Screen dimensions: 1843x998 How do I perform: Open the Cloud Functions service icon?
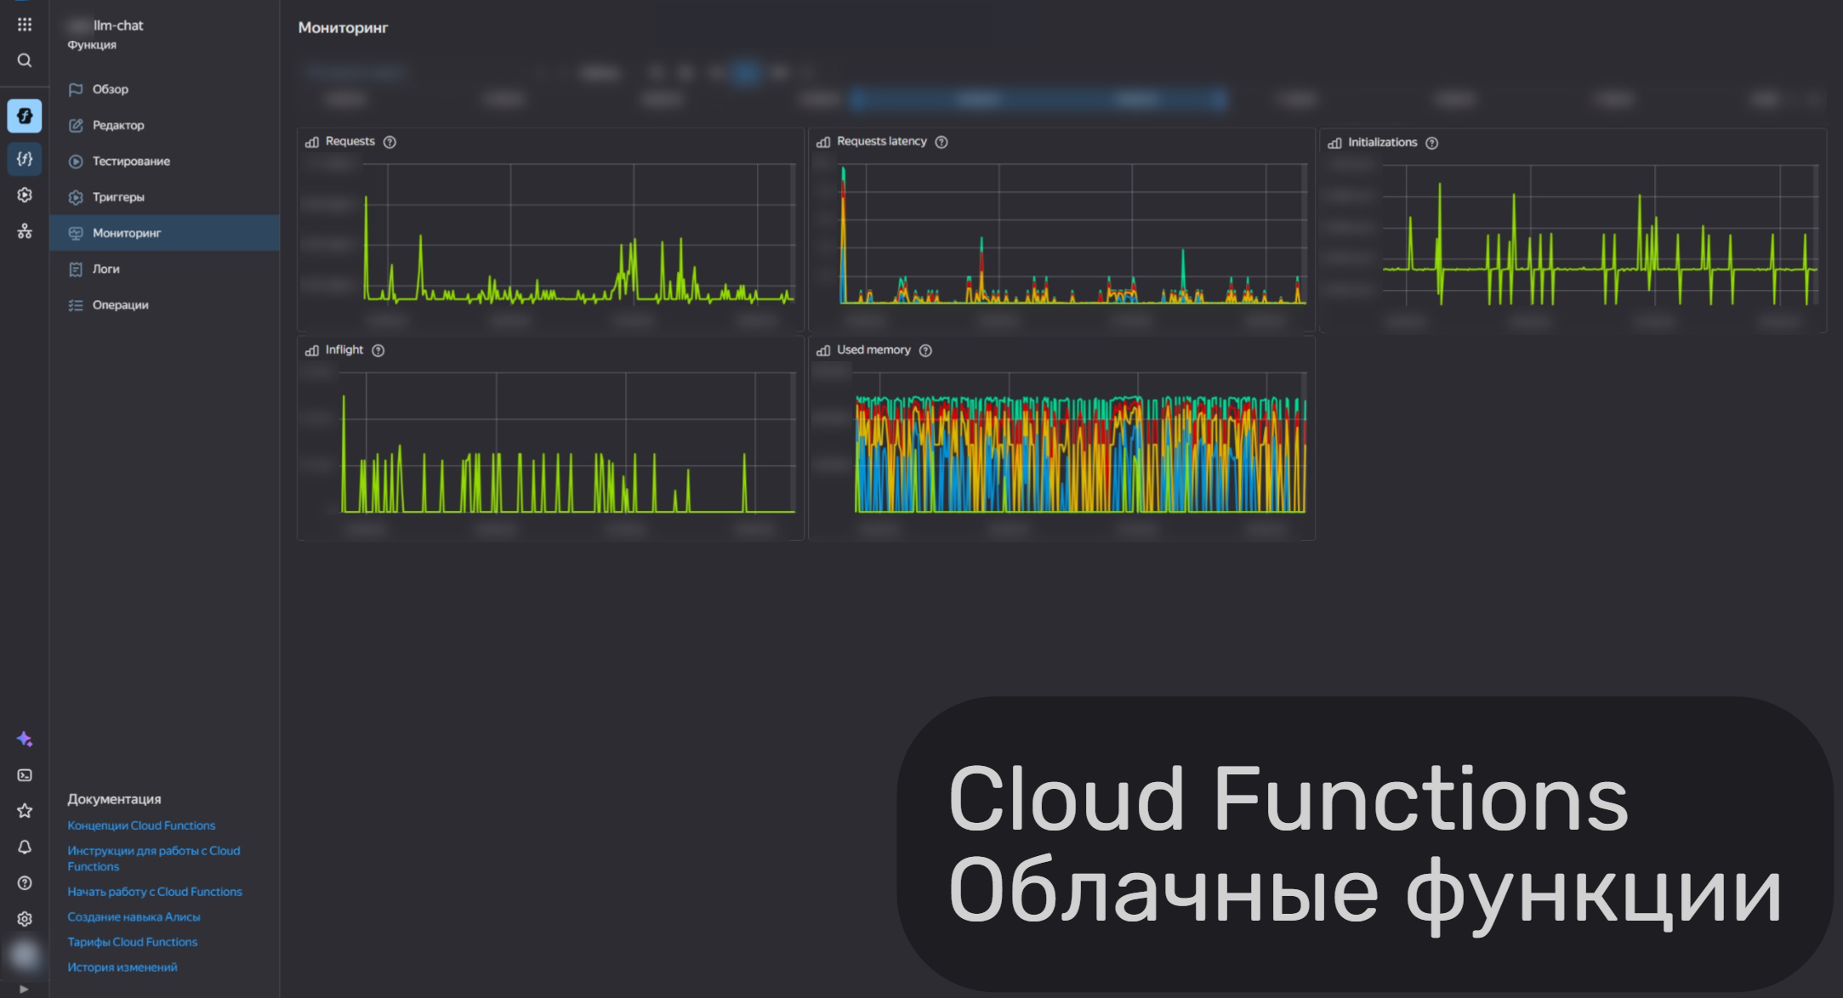tap(25, 116)
